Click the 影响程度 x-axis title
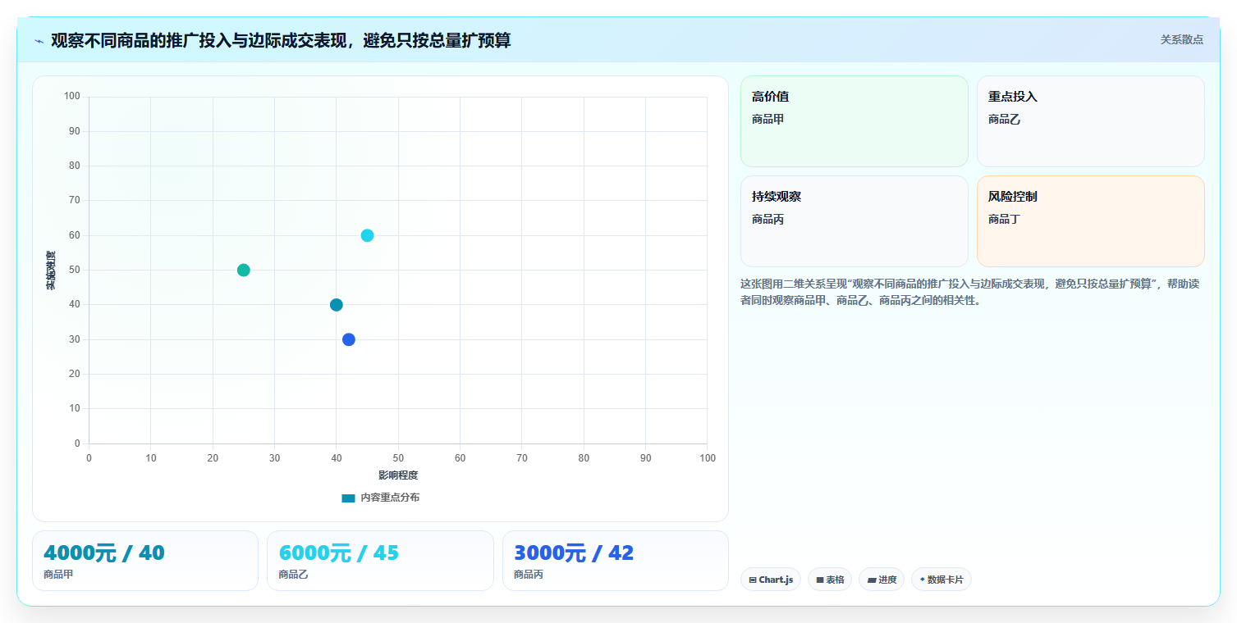Screen dimensions: 1237x623 coord(398,475)
